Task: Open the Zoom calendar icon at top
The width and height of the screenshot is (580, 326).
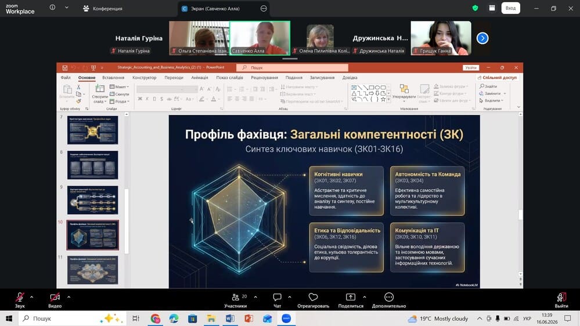Action: 492,8
